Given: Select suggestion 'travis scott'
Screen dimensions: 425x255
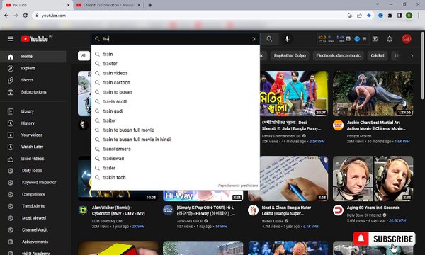Looking at the screenshot, I should click(176, 101).
